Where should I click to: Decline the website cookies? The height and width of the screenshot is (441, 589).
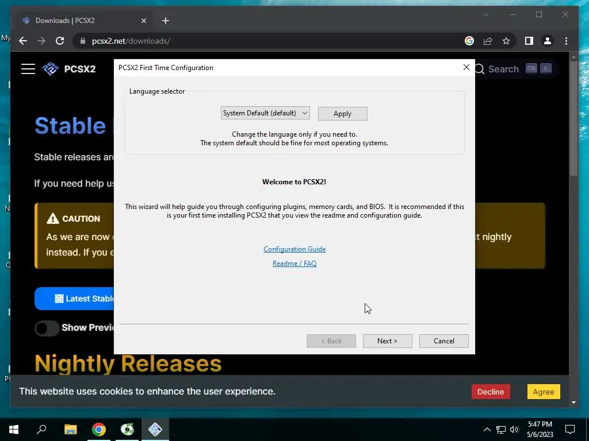491,392
